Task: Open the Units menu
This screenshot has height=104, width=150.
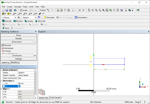Action: tap(31, 7)
